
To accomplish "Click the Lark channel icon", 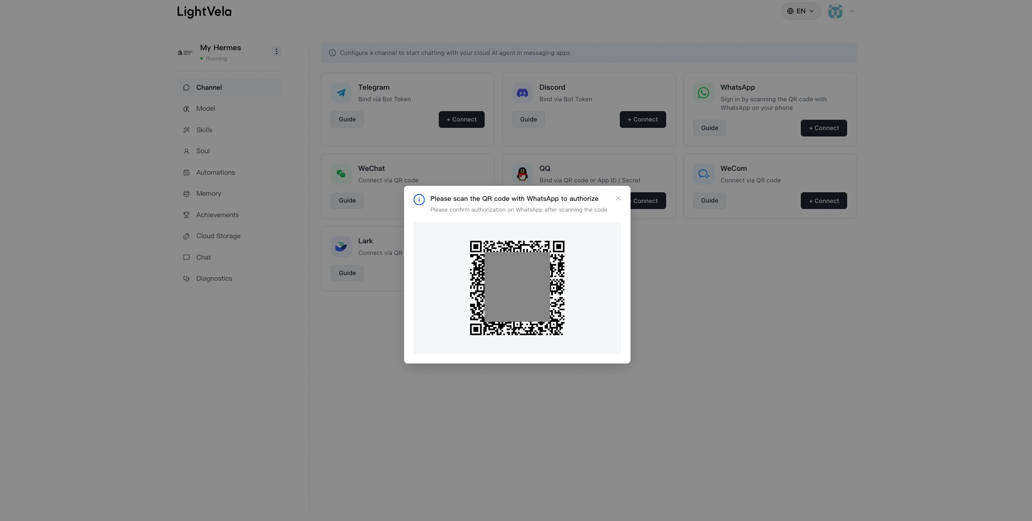I will click(341, 246).
